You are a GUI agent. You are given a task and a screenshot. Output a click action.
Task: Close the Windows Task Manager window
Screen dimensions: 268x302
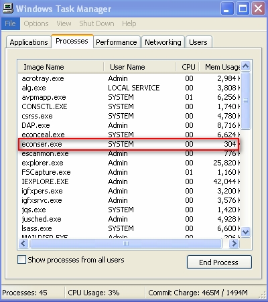click(259, 9)
